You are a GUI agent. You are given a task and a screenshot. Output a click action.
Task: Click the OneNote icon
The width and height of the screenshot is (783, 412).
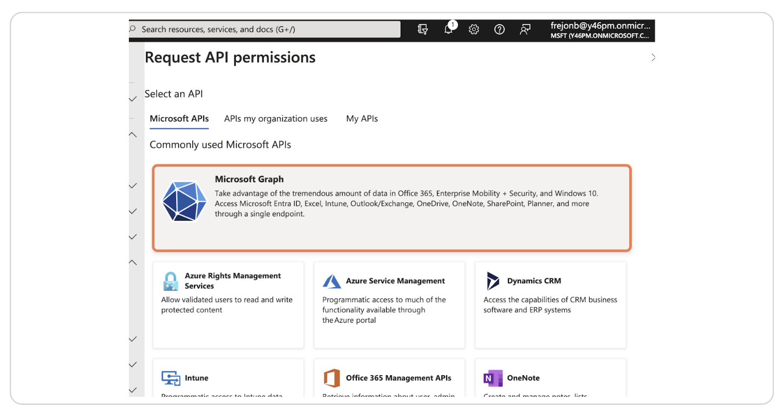(493, 378)
